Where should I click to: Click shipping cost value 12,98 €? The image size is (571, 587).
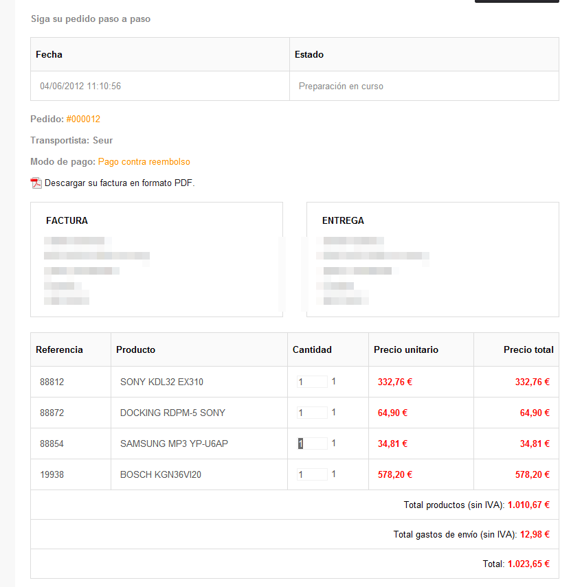[x=535, y=534]
